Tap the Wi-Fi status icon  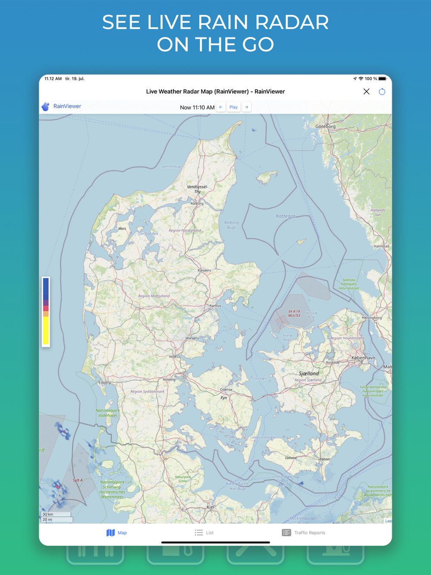(361, 79)
